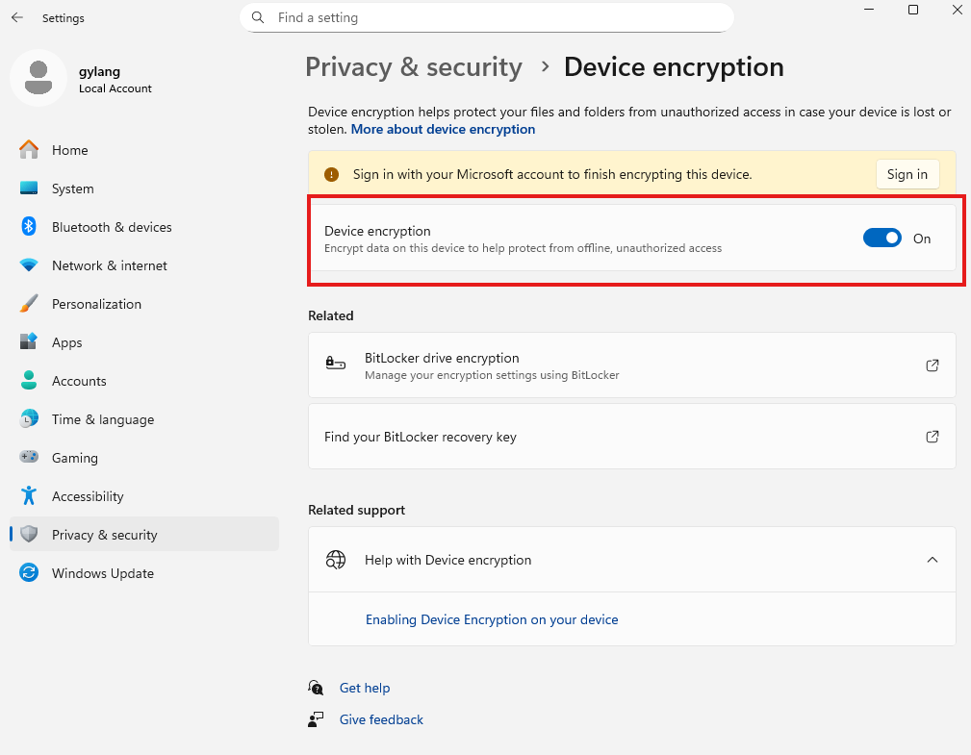Image resolution: width=971 pixels, height=755 pixels.
Task: Select Apps in the sidebar
Action: coord(66,342)
